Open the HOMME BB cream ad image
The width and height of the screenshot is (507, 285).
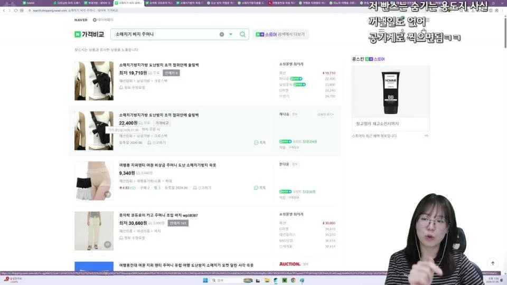[x=391, y=92]
